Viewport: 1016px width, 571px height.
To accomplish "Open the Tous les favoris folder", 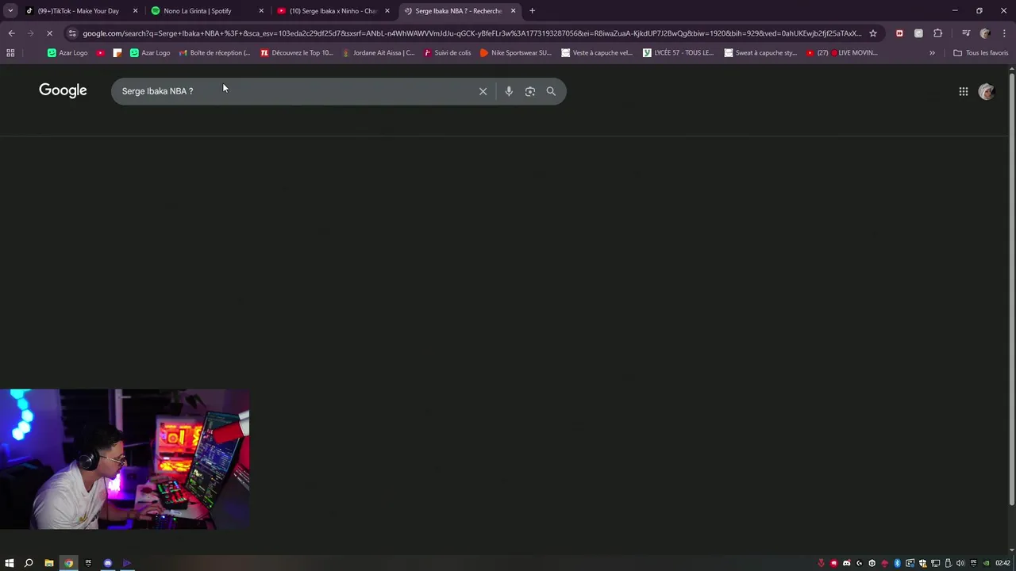I will coord(980,53).
